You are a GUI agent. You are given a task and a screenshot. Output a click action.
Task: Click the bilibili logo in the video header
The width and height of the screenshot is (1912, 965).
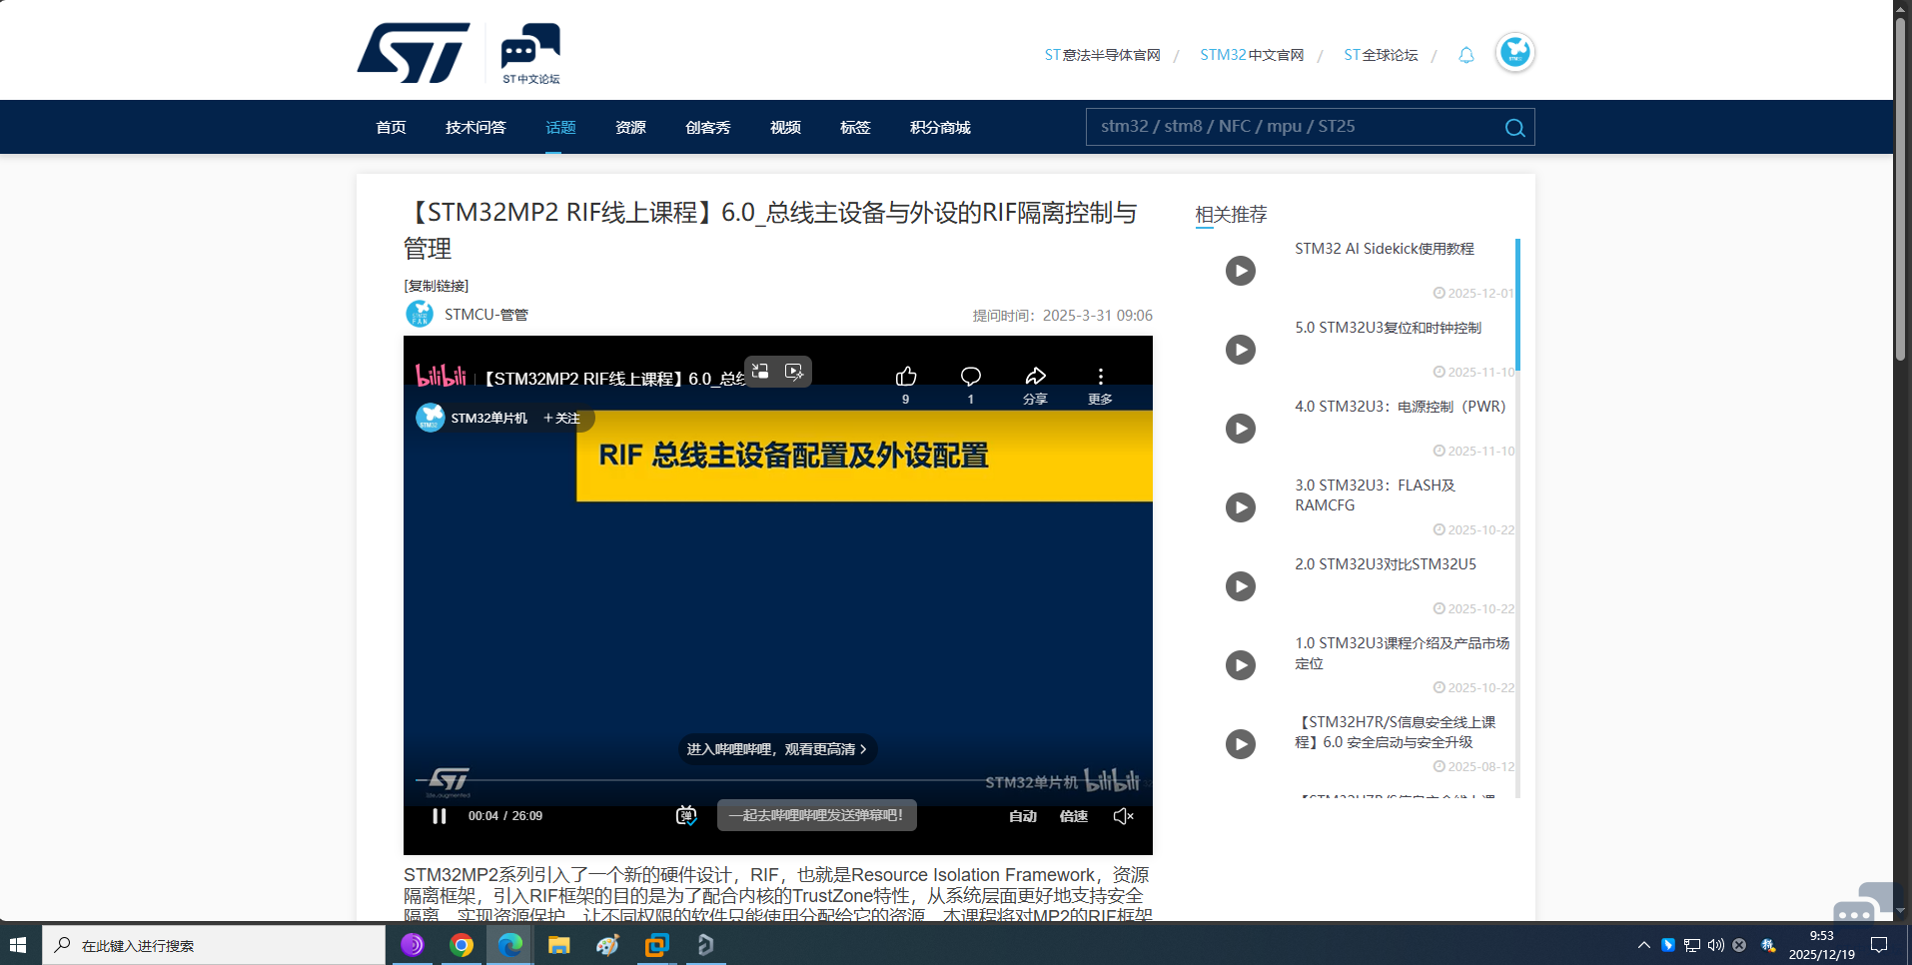(x=441, y=377)
